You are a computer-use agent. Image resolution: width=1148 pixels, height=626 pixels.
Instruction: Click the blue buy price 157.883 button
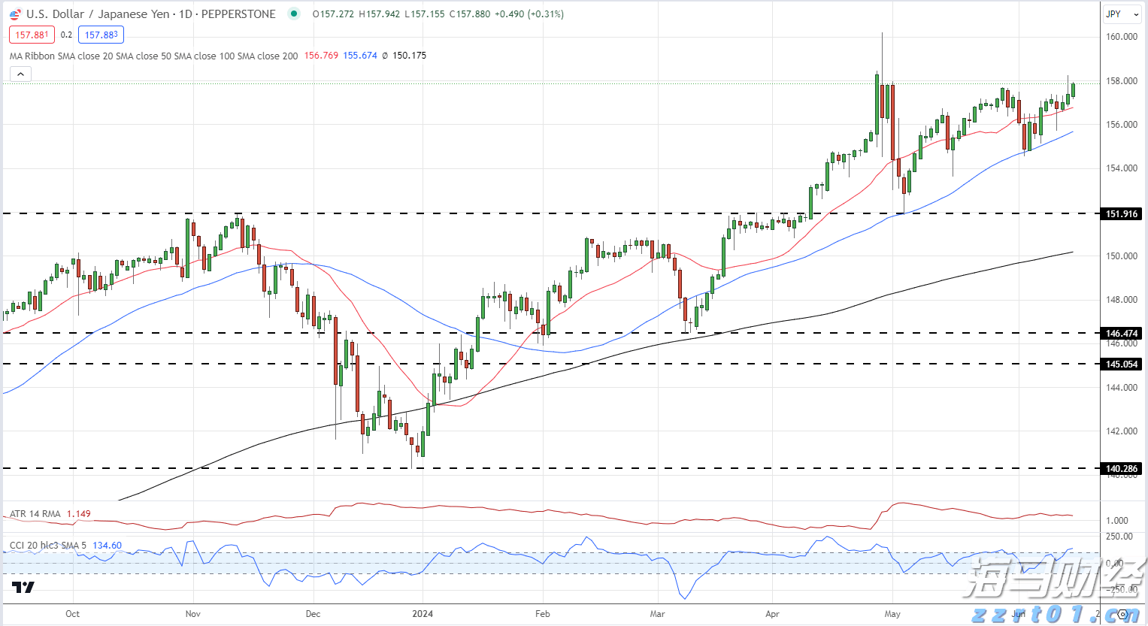pos(101,35)
